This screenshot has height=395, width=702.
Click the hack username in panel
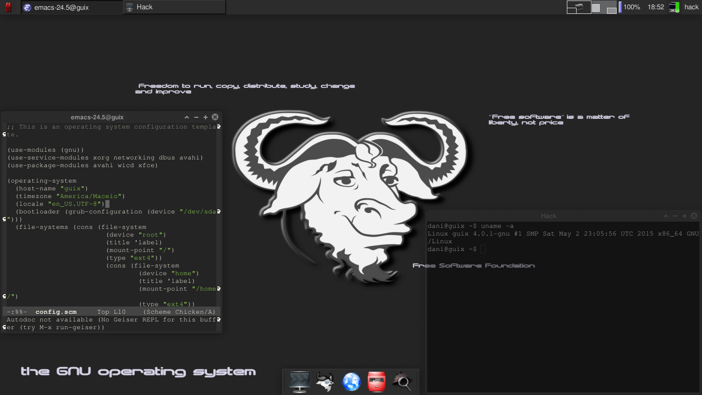691,7
